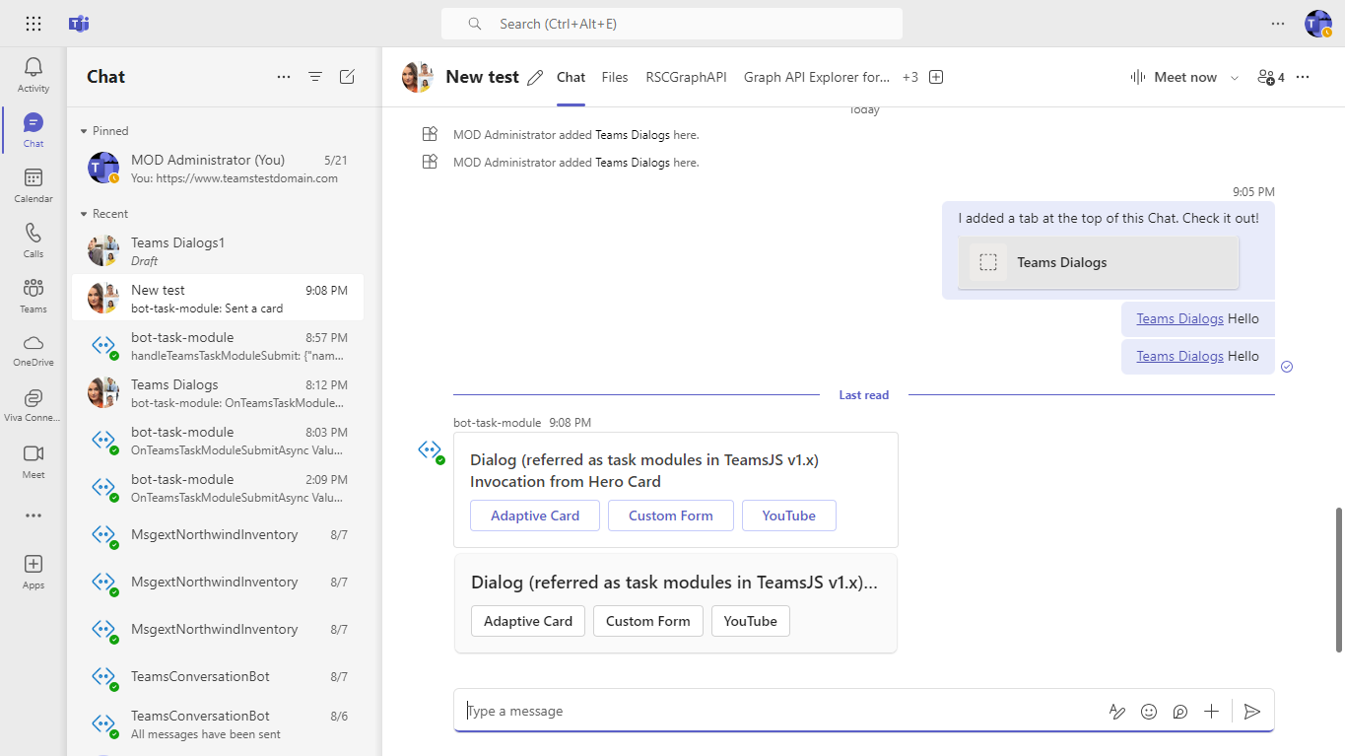1345x756 pixels.
Task: Open bot-task-module chat from 8:57 PM
Action: (218, 345)
